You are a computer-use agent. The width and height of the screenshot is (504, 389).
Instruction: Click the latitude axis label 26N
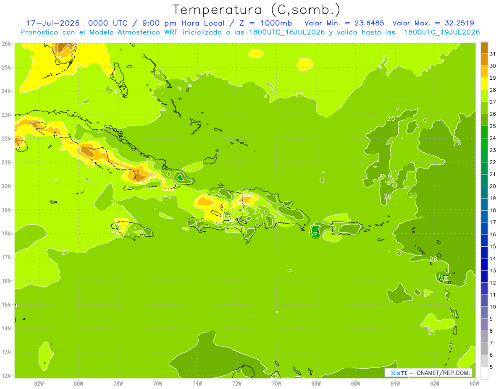point(6,44)
